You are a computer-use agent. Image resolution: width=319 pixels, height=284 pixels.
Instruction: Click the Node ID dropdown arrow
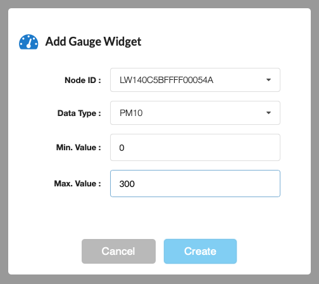click(x=268, y=80)
